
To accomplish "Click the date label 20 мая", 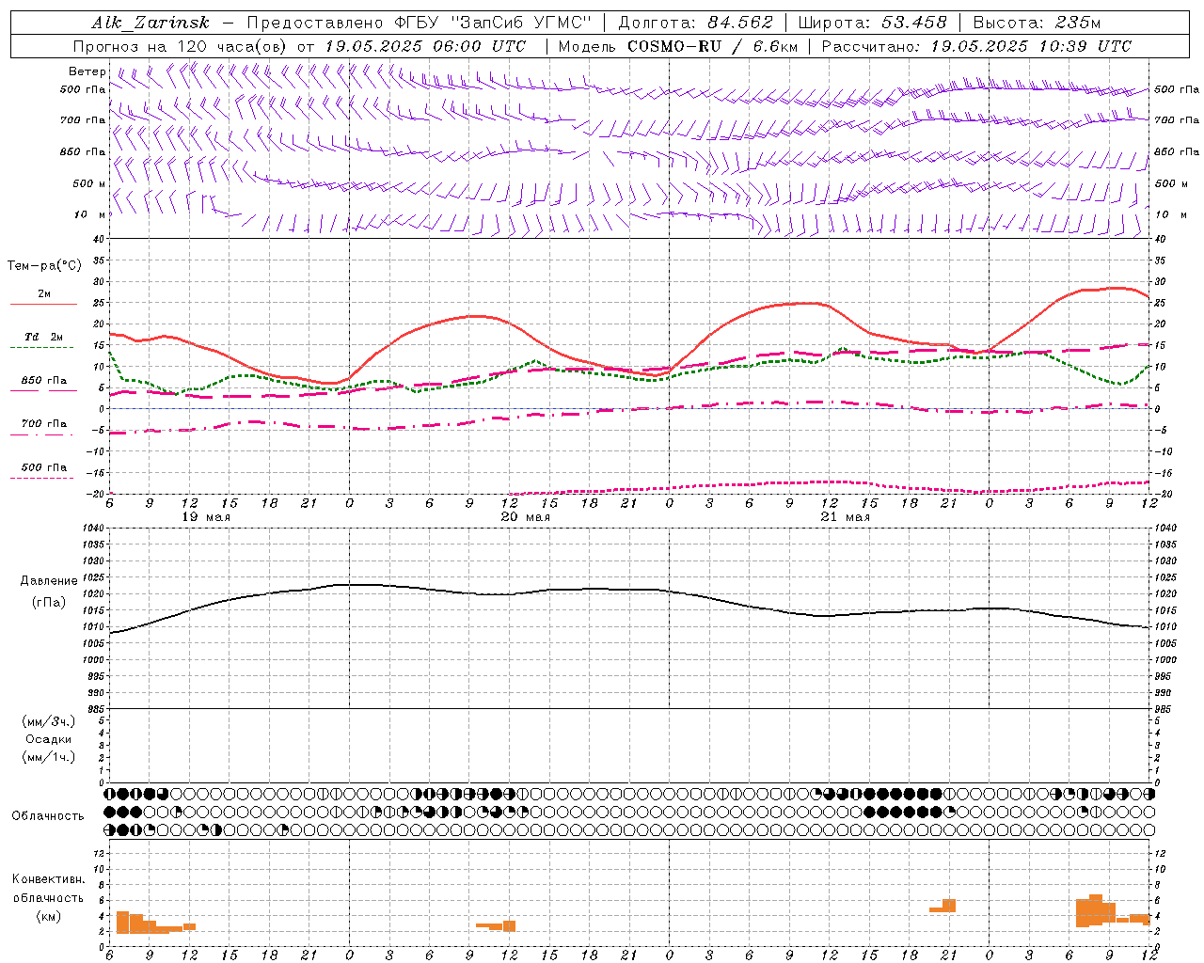I will pos(525,517).
